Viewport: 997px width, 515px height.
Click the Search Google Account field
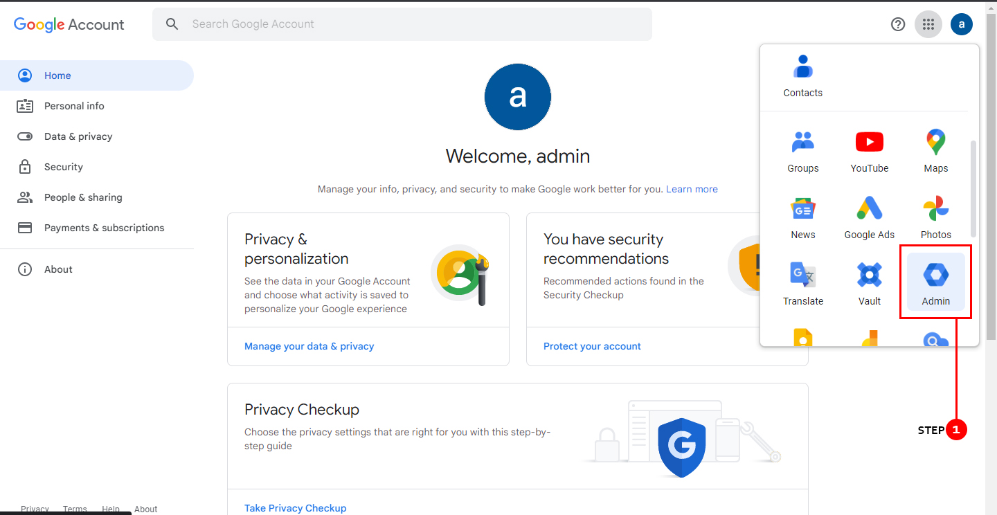pyautogui.click(x=402, y=24)
